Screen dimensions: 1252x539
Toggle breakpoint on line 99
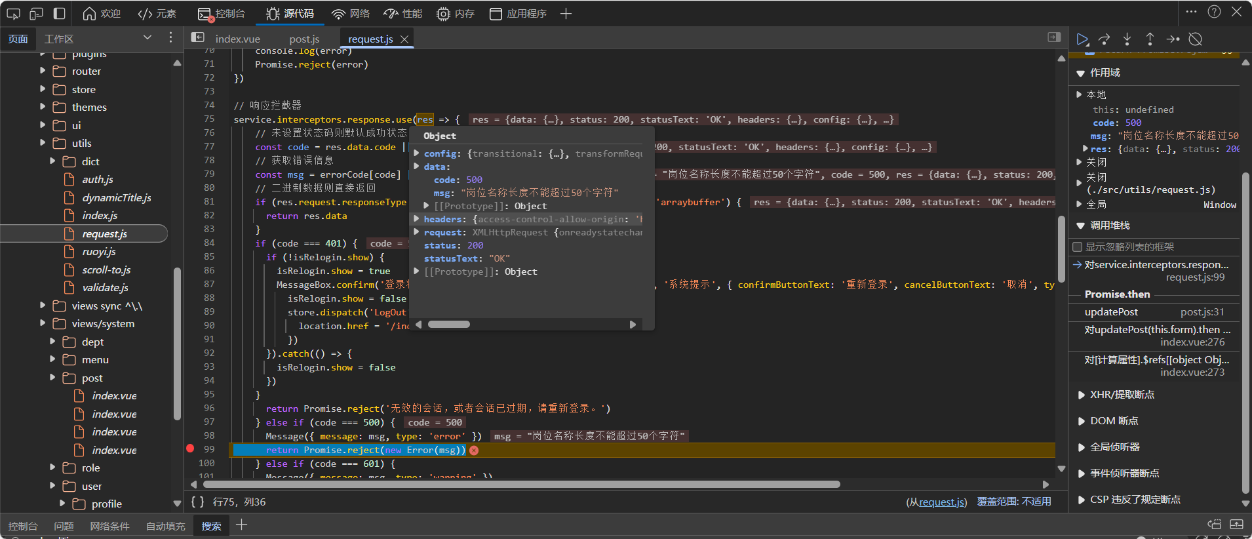[x=191, y=449]
